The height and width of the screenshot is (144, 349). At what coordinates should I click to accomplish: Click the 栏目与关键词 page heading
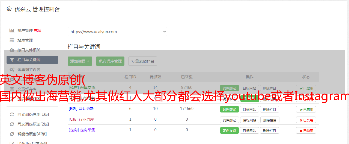84,47
